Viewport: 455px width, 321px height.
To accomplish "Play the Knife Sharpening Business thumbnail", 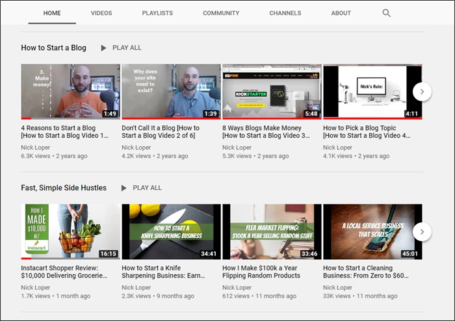I will tap(171, 231).
